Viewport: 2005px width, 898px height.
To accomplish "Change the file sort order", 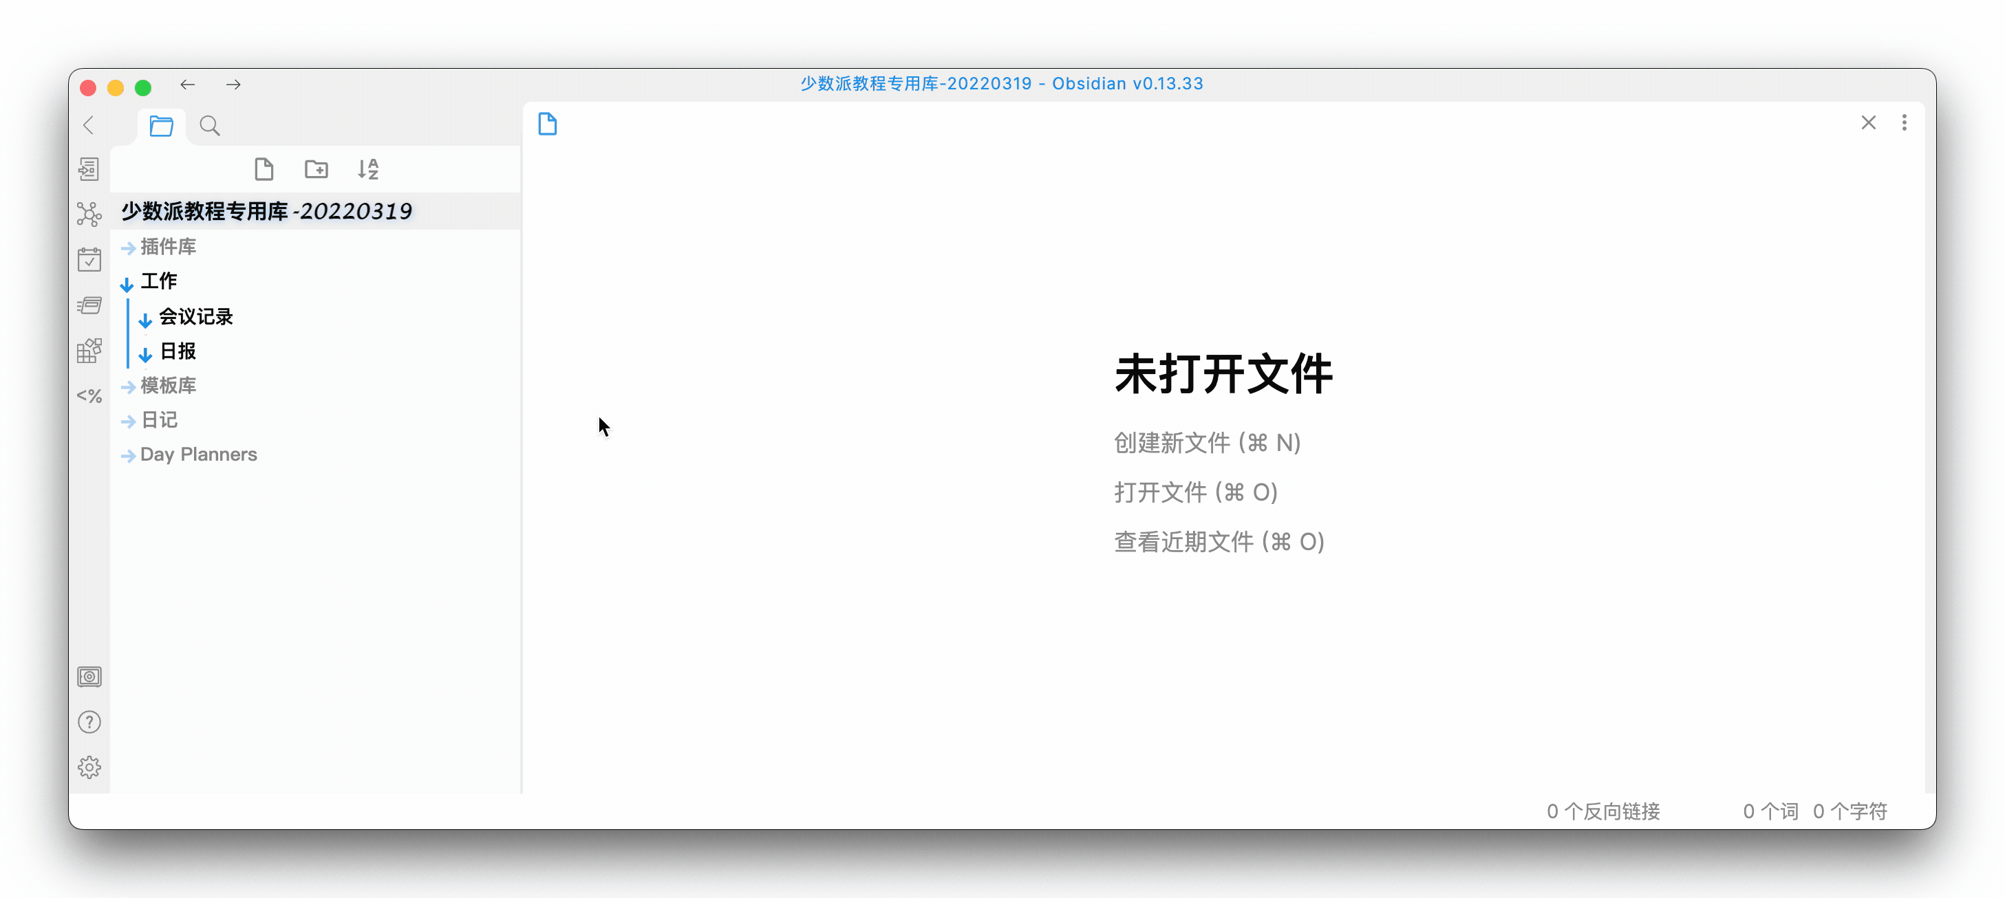I will (368, 168).
